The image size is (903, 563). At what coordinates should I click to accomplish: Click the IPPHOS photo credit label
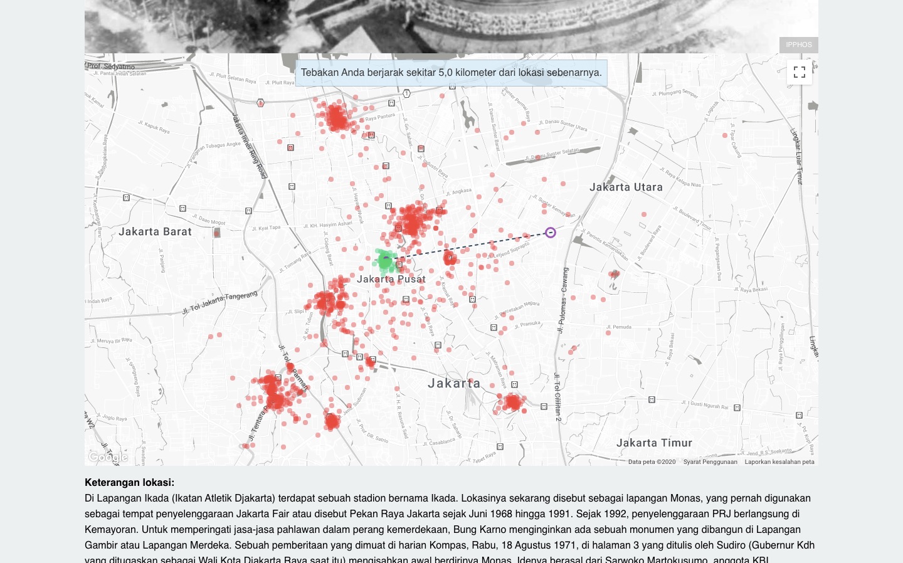click(799, 45)
